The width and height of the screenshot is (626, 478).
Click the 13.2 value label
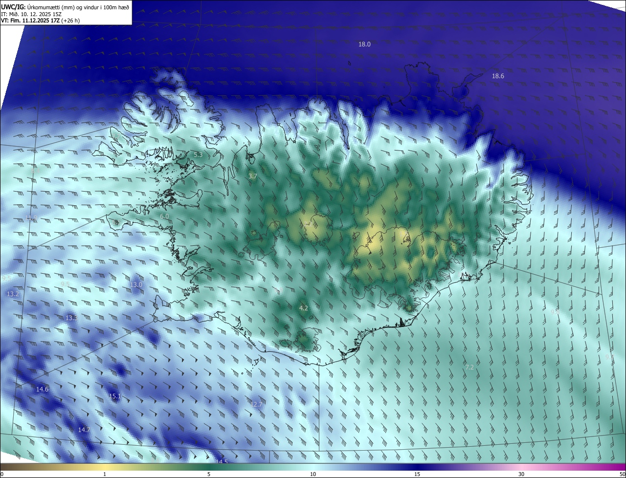pos(13,294)
